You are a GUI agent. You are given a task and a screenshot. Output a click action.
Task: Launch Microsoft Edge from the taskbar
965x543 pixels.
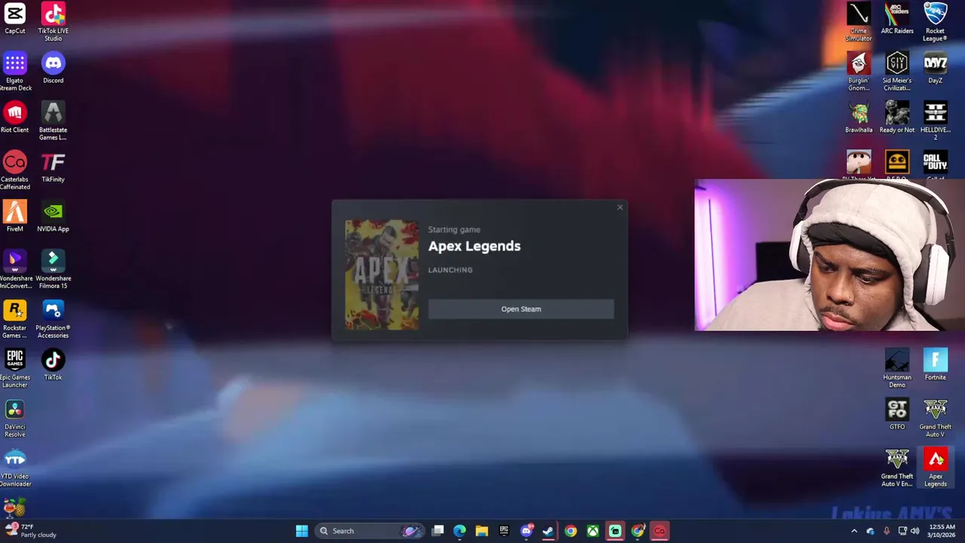pyautogui.click(x=460, y=531)
